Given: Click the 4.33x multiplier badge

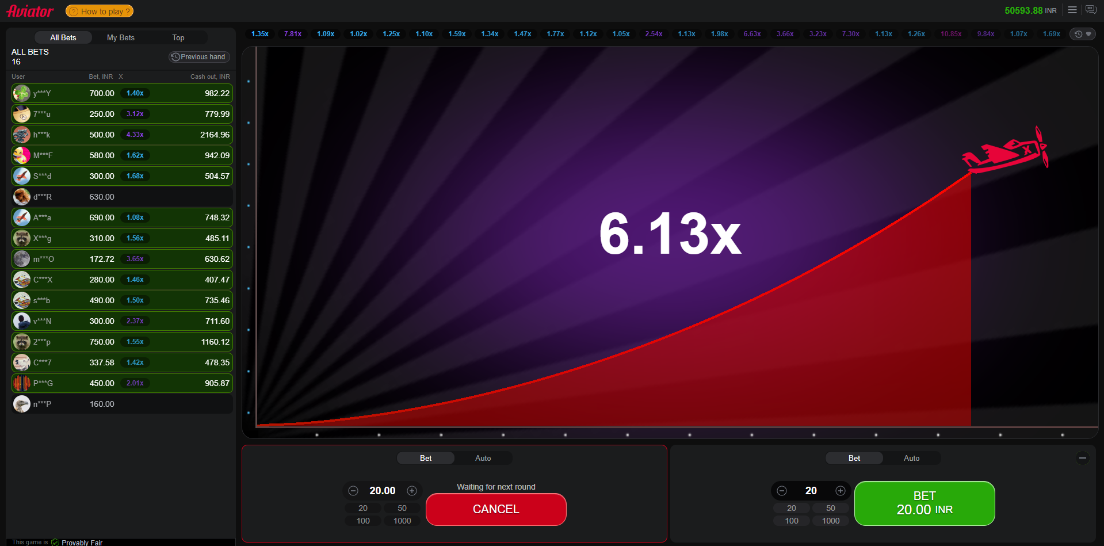Looking at the screenshot, I should click(x=135, y=135).
